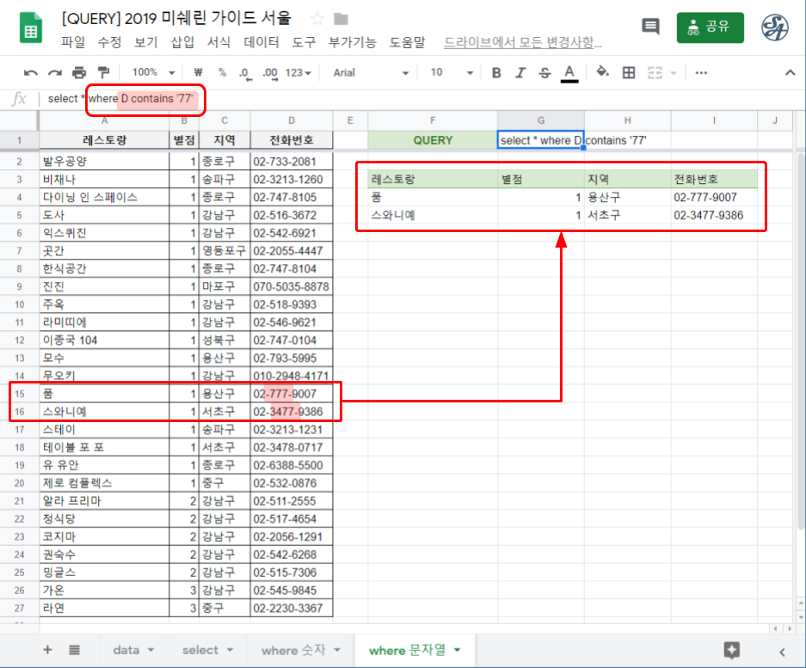Click the print icon
Image resolution: width=806 pixels, height=668 pixels.
click(79, 73)
